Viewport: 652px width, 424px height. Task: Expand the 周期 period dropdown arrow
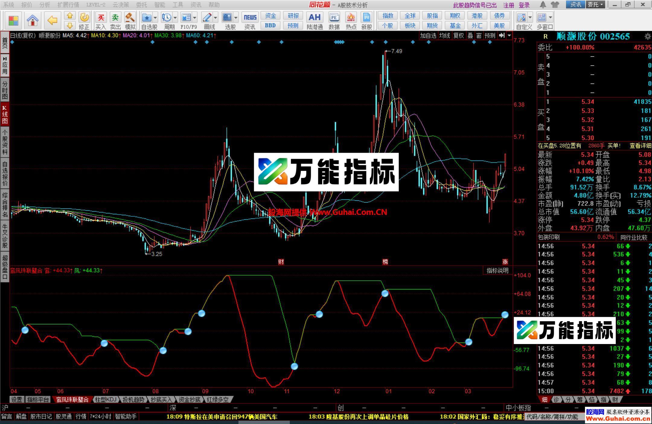coord(175,18)
